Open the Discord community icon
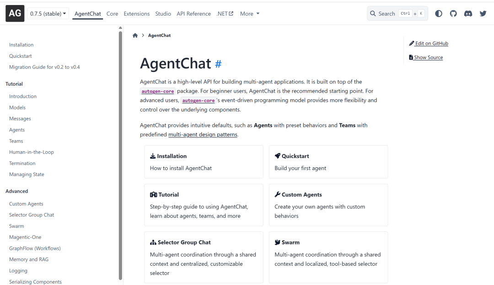This screenshot has height=285, width=494. 468,14
